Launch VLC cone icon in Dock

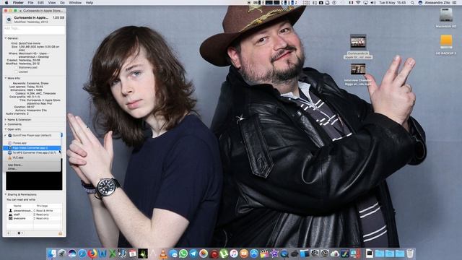[x=163, y=253]
